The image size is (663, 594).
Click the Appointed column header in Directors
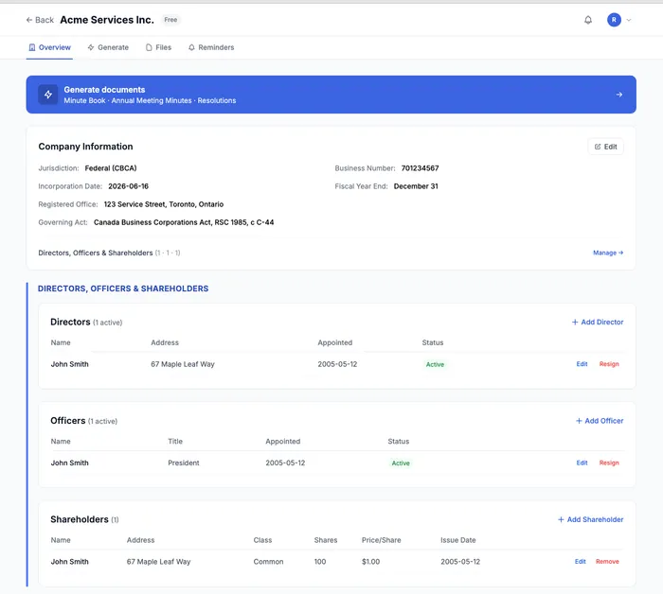(335, 342)
